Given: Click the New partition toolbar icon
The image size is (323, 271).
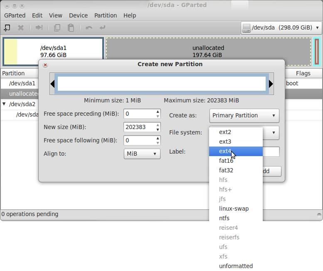Looking at the screenshot, I should [x=7, y=27].
